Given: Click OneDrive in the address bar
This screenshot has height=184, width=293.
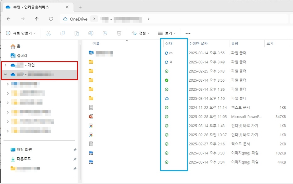Looking at the screenshot, I should (x=78, y=19).
